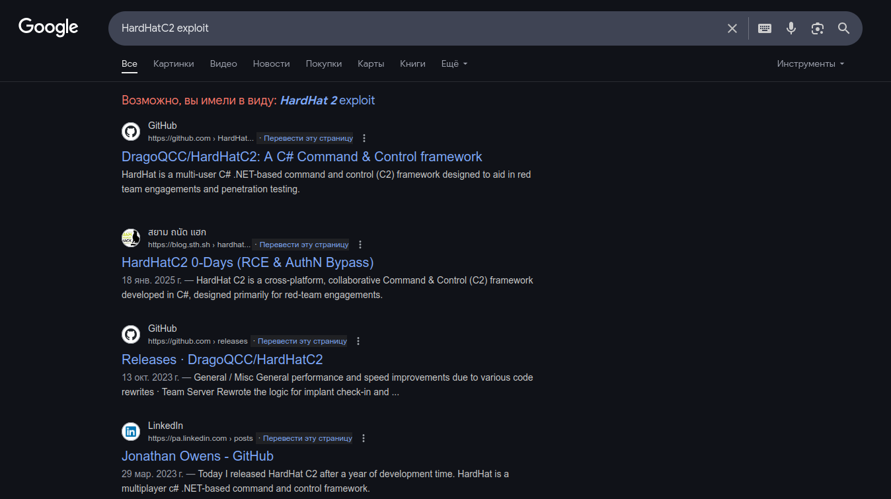
Task: Translate the LinkedIn result page
Action: [305, 438]
